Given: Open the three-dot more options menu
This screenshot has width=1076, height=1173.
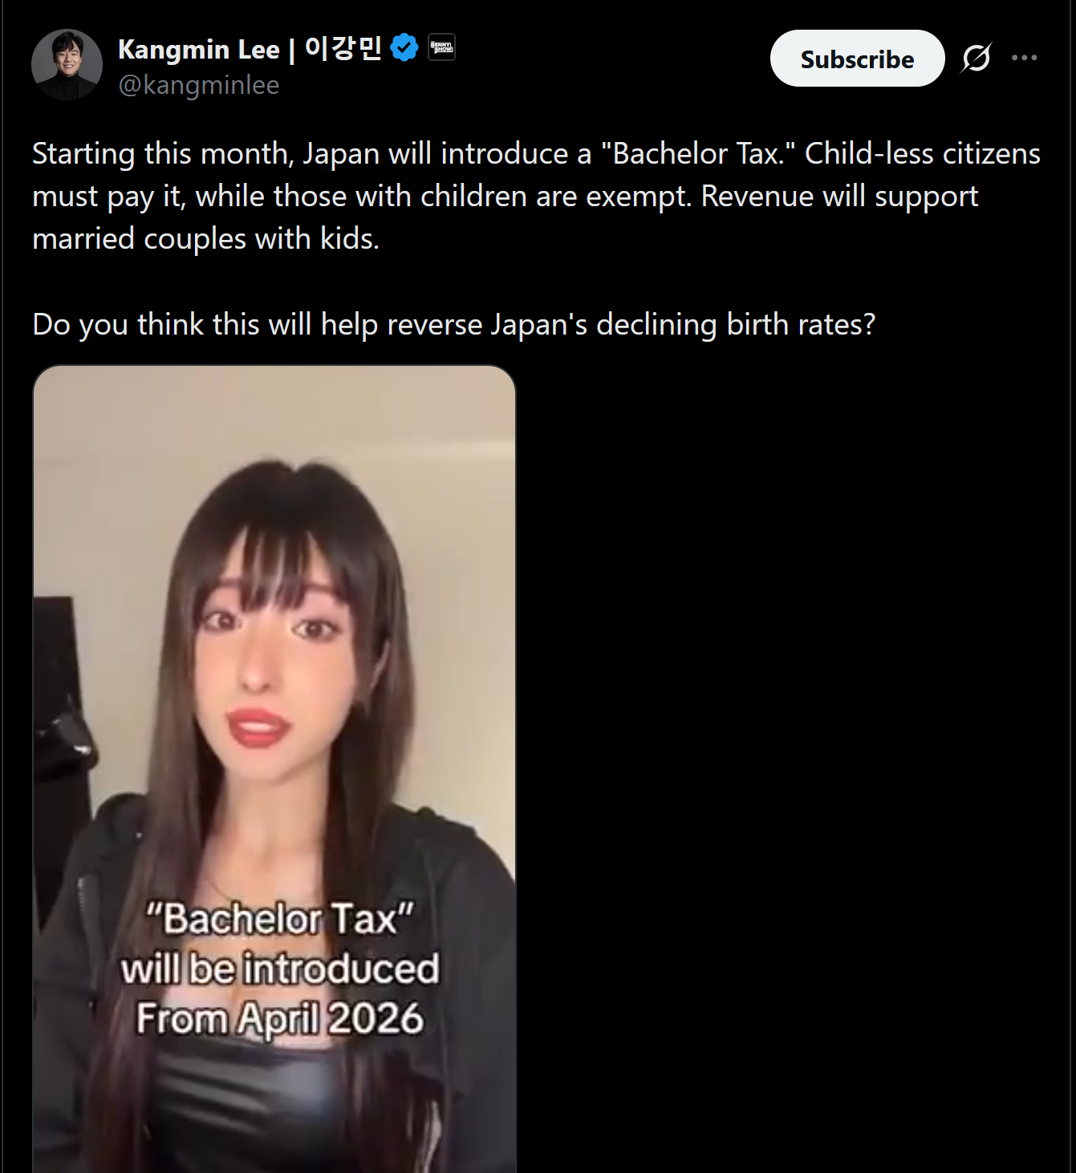Looking at the screenshot, I should click(x=1025, y=58).
